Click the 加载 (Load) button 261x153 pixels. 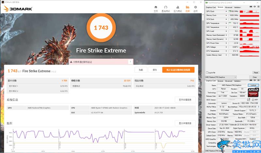(141, 70)
